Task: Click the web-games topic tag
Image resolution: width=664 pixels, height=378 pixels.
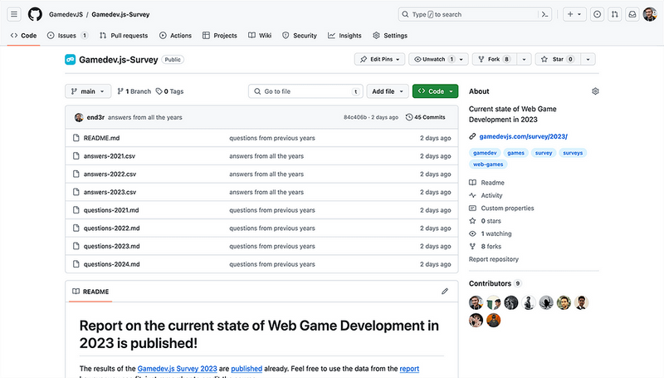Action: pos(488,164)
